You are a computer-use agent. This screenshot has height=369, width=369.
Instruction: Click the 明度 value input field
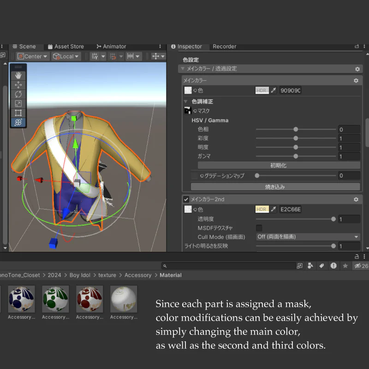point(349,147)
